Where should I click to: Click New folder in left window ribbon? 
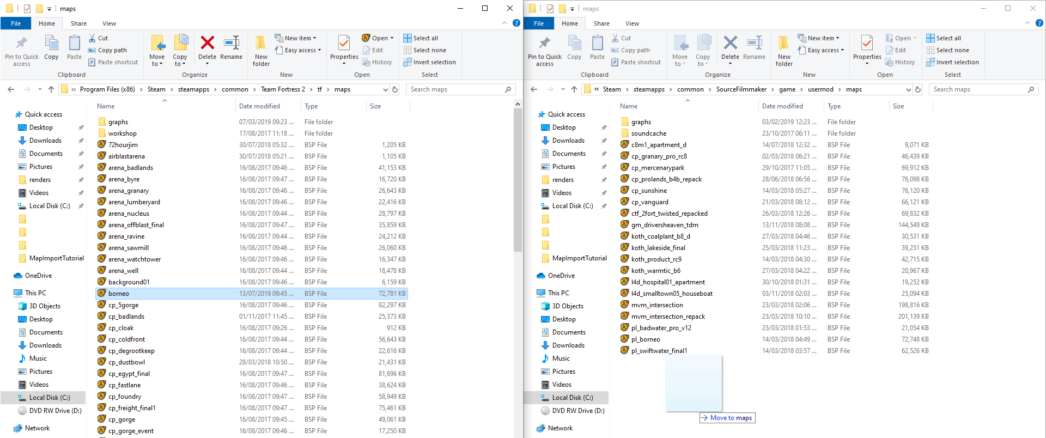click(x=261, y=51)
